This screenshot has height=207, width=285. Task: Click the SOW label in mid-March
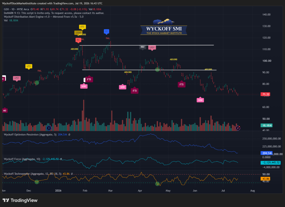click(123, 87)
